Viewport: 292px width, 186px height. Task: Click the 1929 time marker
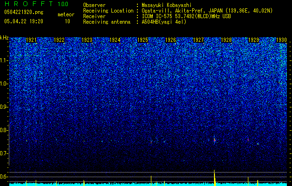point(254,40)
